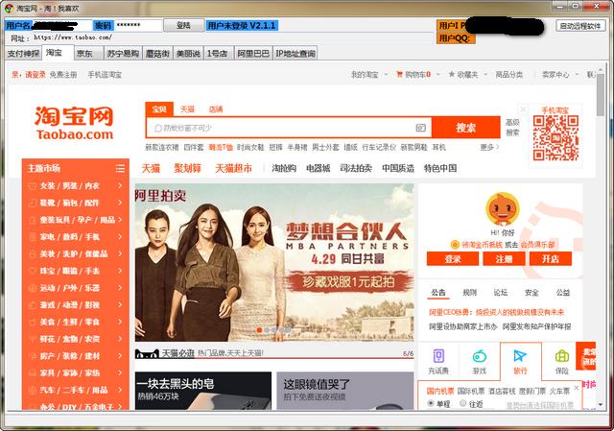The image size is (614, 431).
Task: Click 更多 to show more search keywords
Action: 489,147
